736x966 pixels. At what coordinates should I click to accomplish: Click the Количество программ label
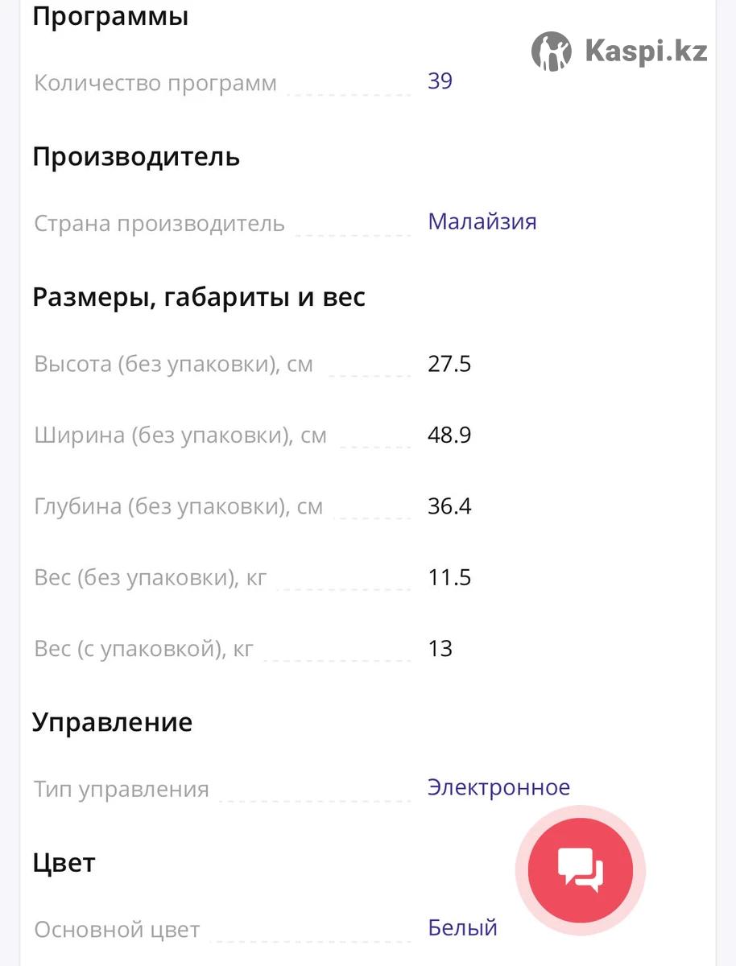pyautogui.click(x=155, y=84)
